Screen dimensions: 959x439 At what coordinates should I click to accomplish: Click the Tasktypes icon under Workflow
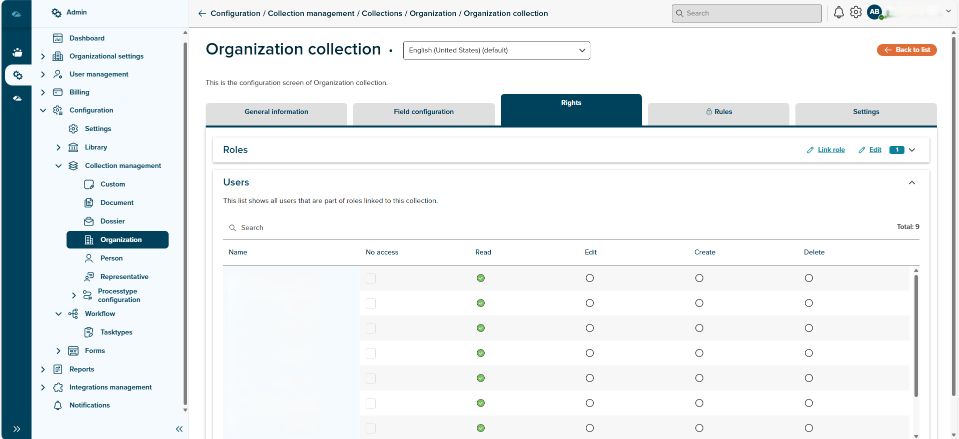[89, 332]
